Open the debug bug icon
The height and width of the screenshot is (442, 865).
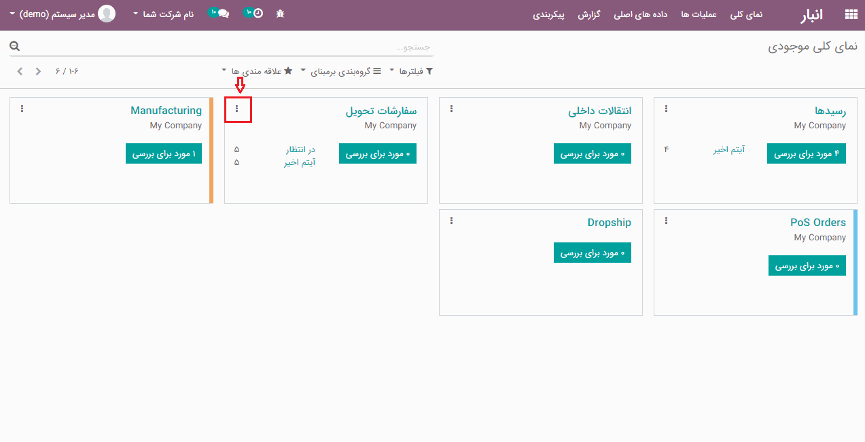coord(281,14)
